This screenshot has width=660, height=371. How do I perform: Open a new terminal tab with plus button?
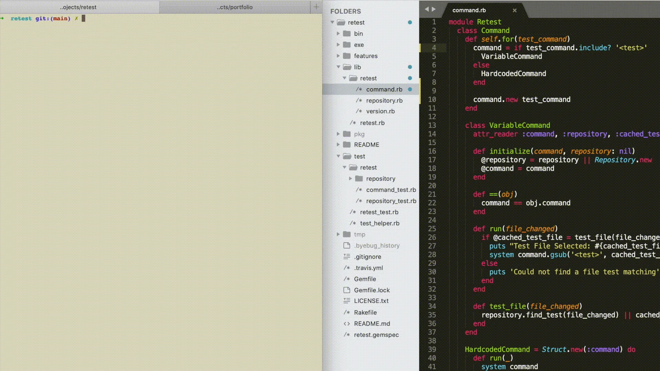tap(316, 7)
